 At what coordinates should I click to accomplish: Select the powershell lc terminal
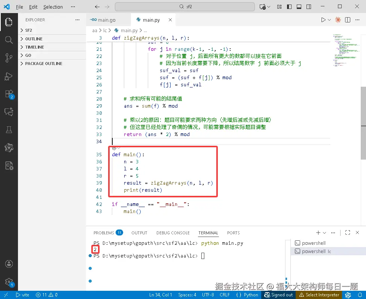(328, 251)
